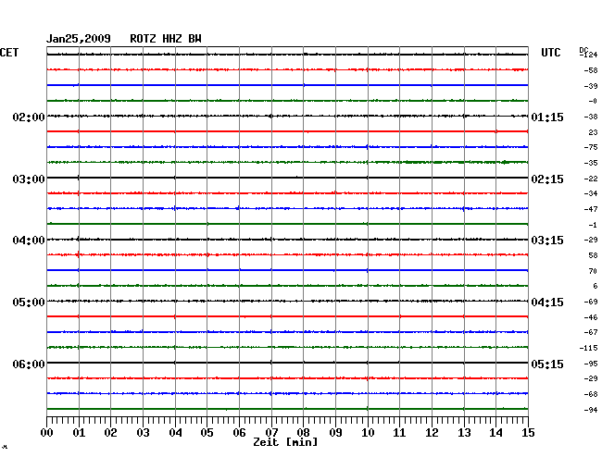Click minute tick label "05" on x-axis

[x=207, y=433]
